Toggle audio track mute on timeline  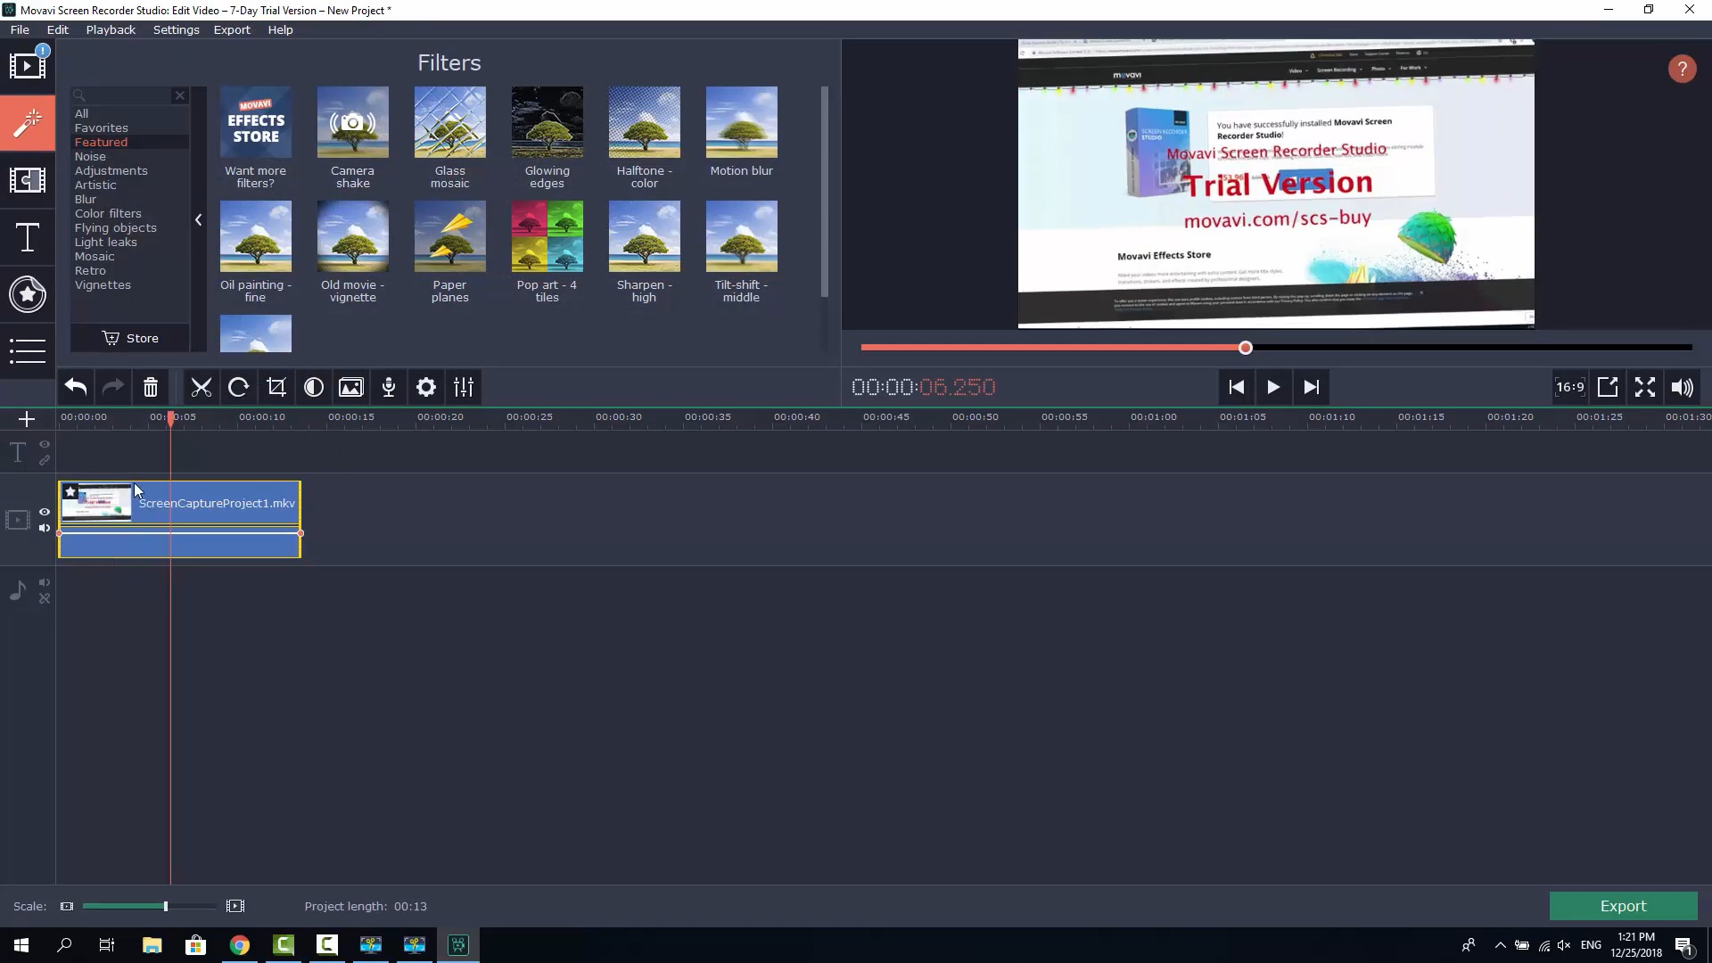[x=45, y=583]
